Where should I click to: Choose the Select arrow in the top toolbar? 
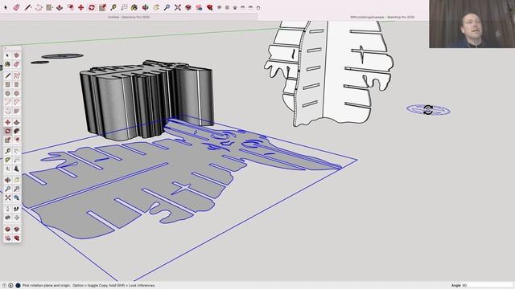[6, 7]
